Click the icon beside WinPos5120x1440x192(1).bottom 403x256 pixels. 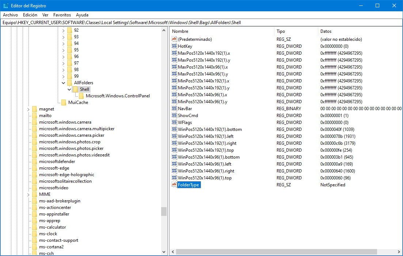tap(174, 129)
